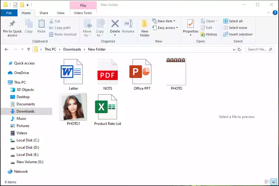Image resolution: width=279 pixels, height=186 pixels.
Task: Open the Help question mark icon
Action: pos(275,13)
